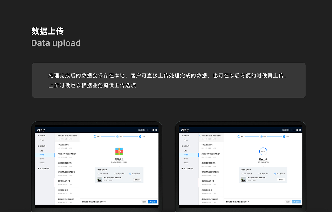Click the 选择 step checkmark icon
Image resolution: width=332 pixels, height=212 pixels.
[x=95, y=136]
